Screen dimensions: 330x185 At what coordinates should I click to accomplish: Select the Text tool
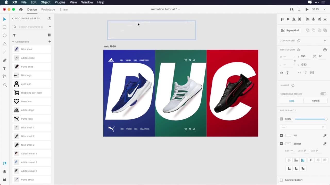[x=4, y=69]
